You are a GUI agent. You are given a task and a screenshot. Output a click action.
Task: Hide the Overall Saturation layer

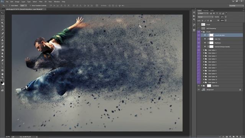click(x=199, y=35)
